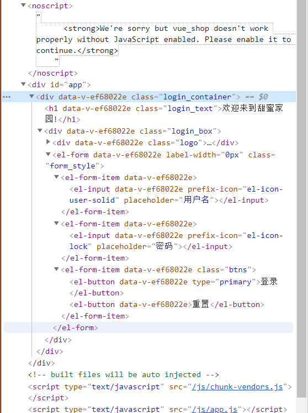
Task: Collapse the div id="app" node
Action: pyautogui.click(x=23, y=84)
